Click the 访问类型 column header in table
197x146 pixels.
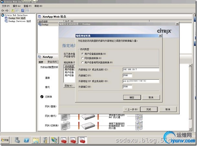coord(69,66)
